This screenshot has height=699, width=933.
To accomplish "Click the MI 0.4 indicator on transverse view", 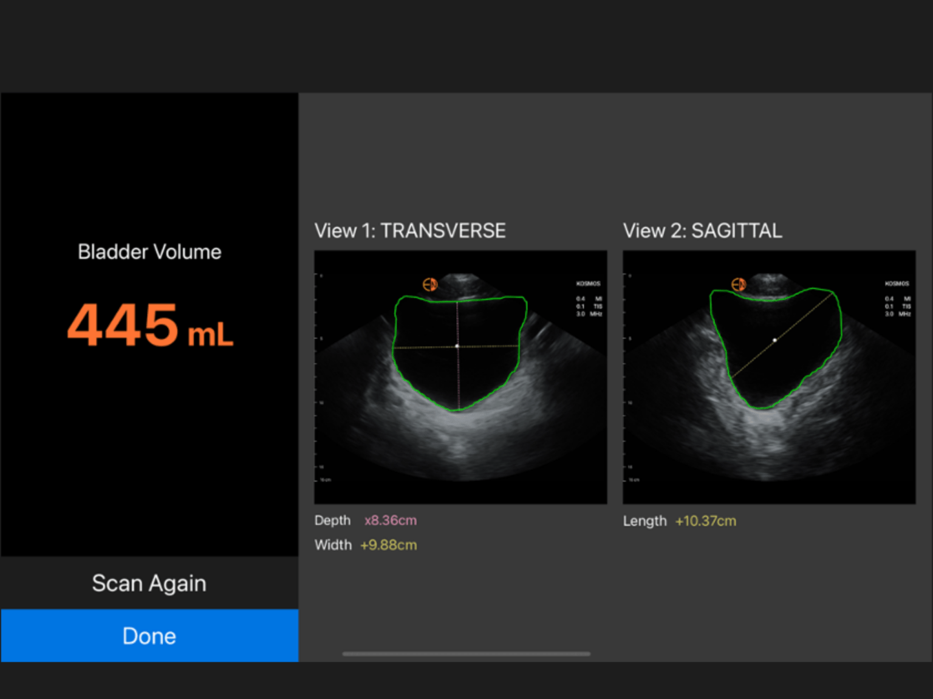I will point(589,298).
